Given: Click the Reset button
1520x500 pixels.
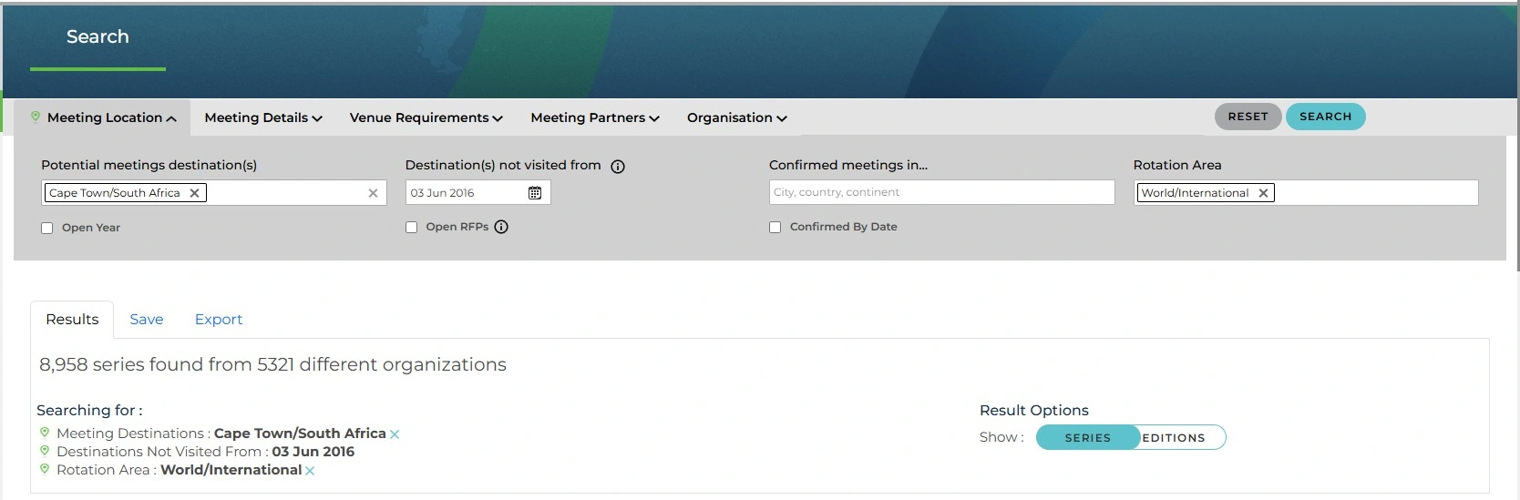Looking at the screenshot, I should [1248, 117].
